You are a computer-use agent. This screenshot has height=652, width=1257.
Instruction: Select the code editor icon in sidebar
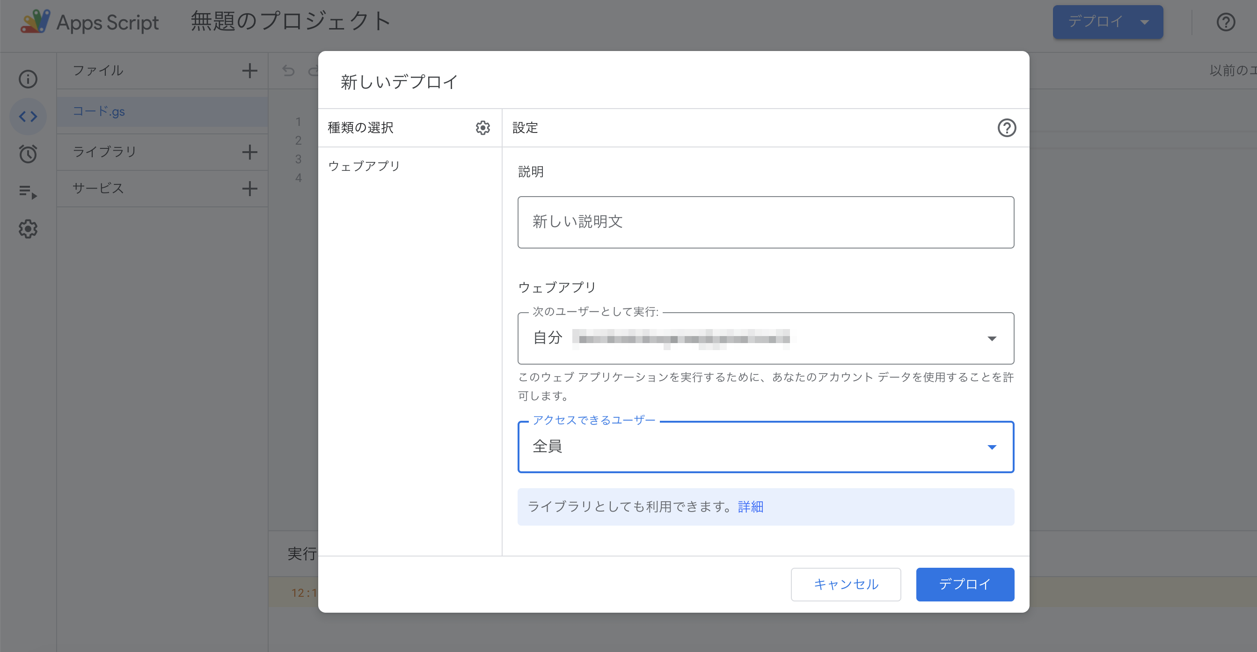[x=28, y=116]
